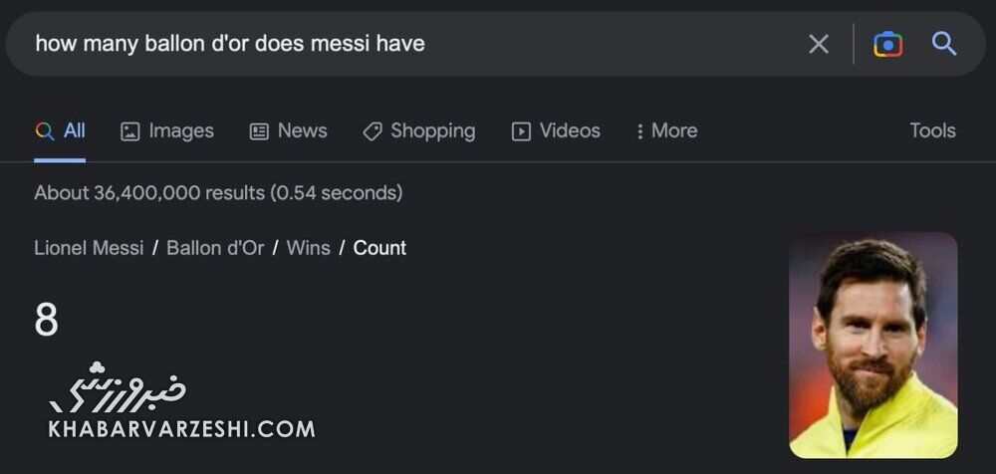Click the play icon beside Videos

(521, 131)
